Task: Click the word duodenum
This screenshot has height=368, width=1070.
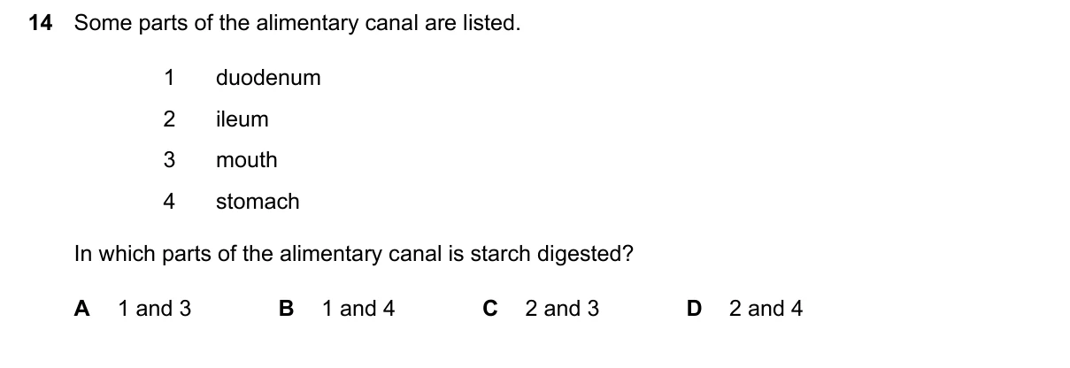Action: pos(268,78)
